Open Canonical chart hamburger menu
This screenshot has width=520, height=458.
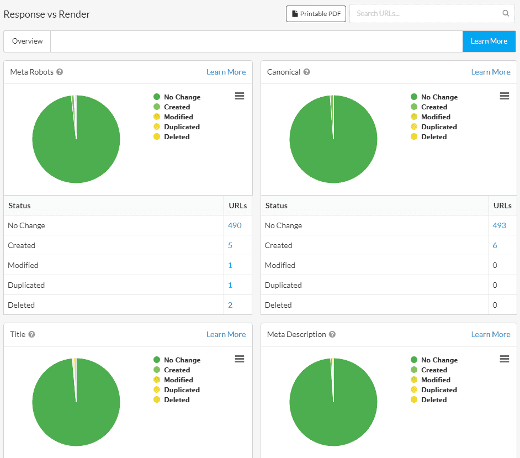pos(505,96)
